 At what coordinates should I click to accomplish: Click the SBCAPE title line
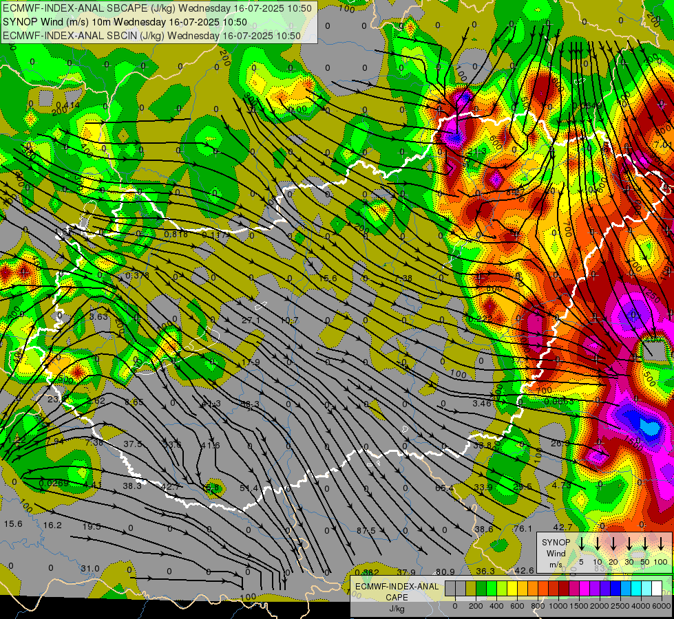click(x=157, y=8)
